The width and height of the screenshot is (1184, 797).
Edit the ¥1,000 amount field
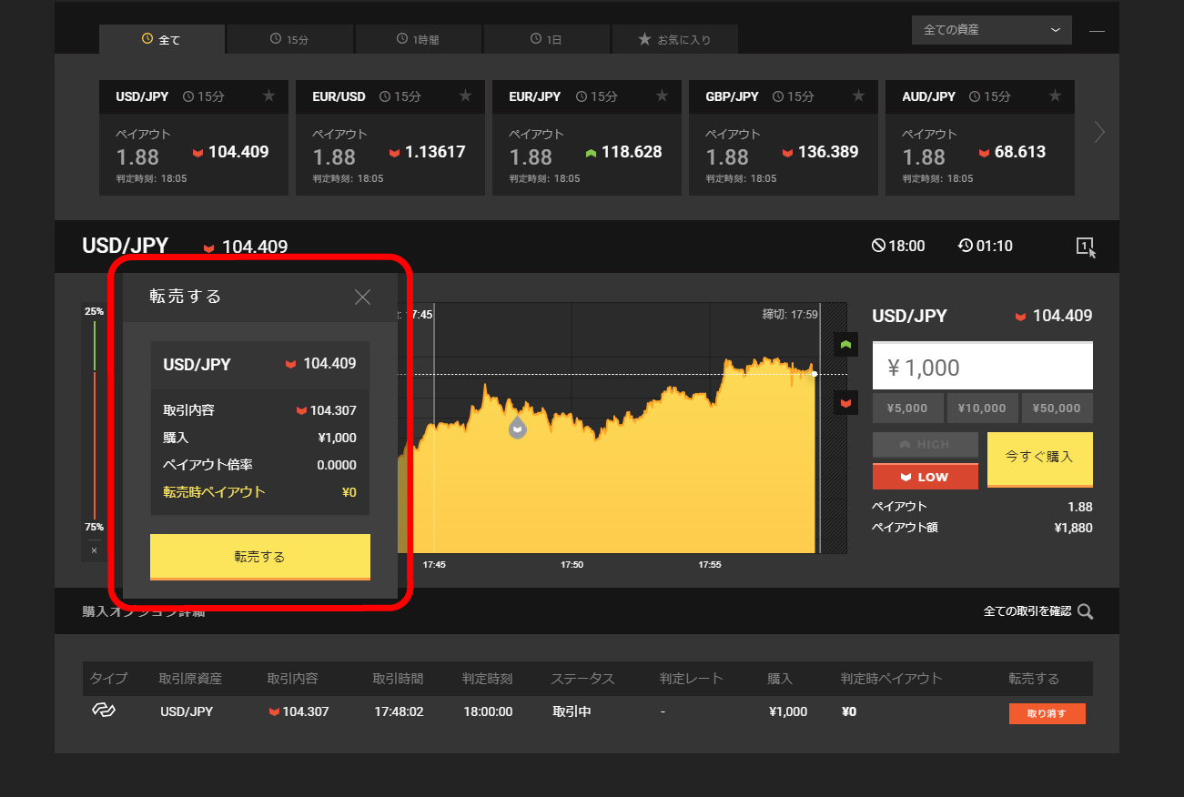click(x=983, y=368)
